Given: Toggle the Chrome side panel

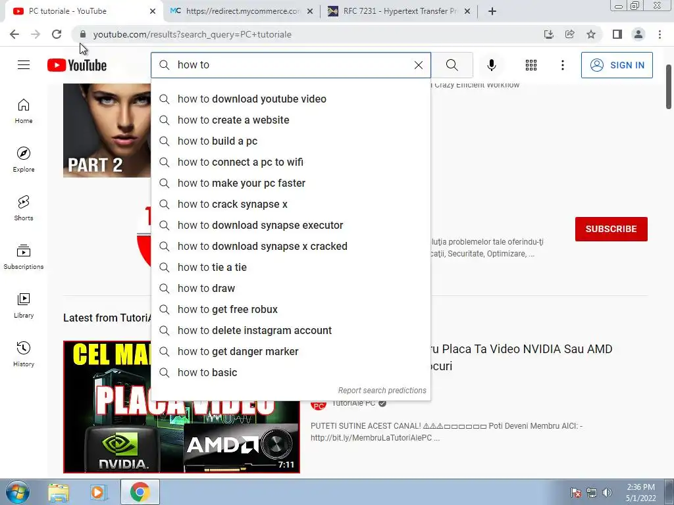Looking at the screenshot, I should pyautogui.click(x=617, y=34).
